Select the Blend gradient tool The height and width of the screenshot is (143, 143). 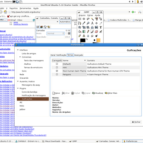[84, 31]
